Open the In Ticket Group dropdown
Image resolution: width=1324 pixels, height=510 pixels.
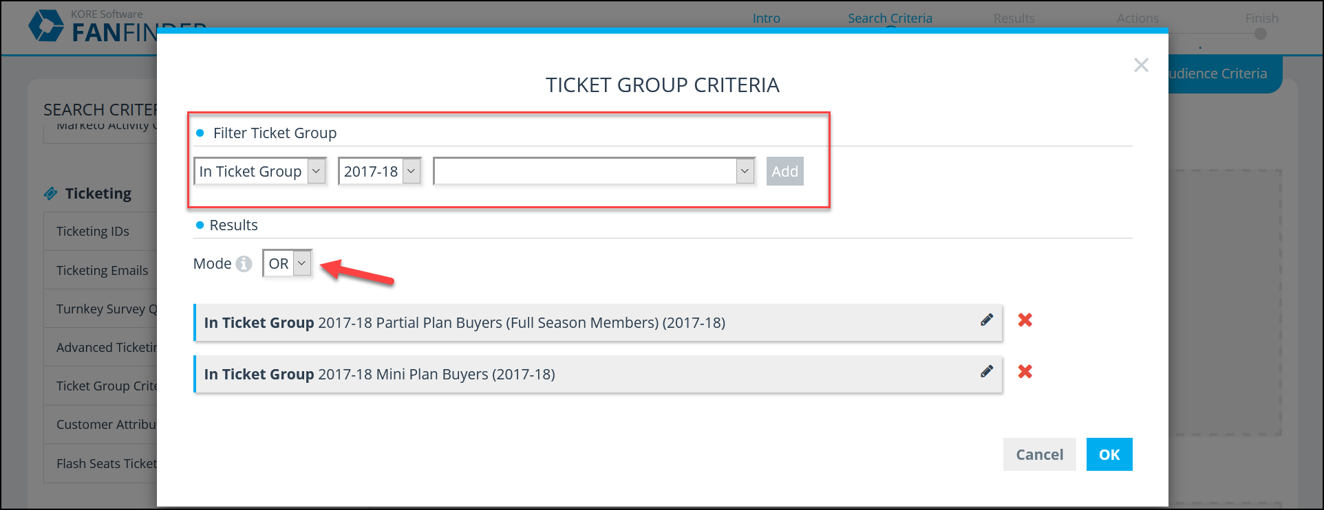coord(260,171)
